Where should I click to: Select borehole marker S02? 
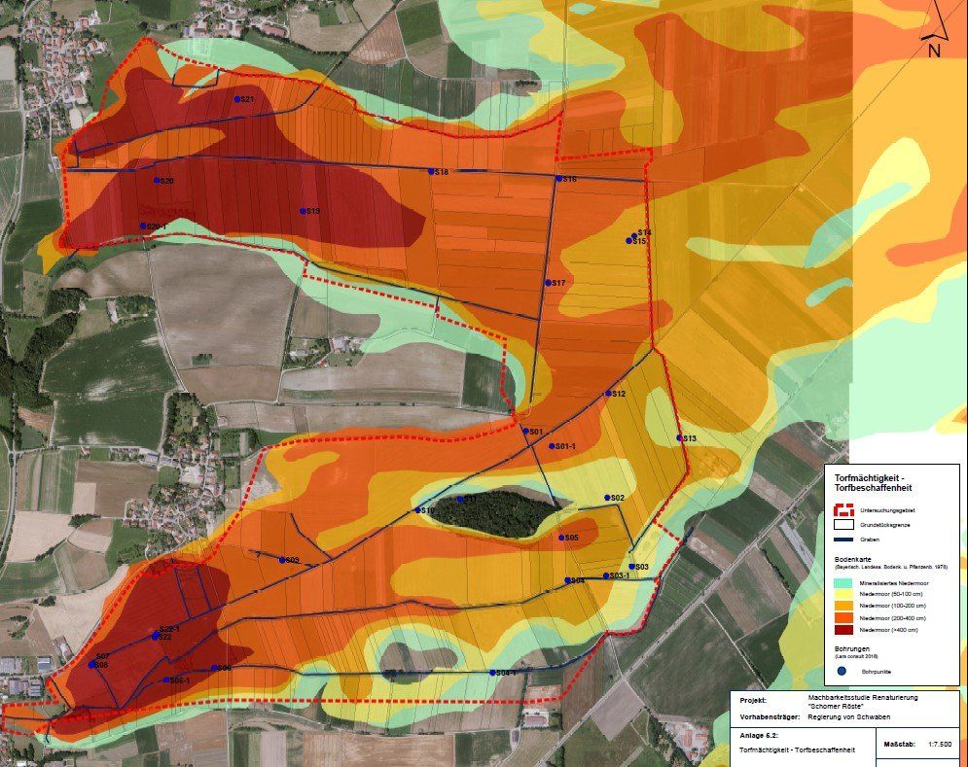(607, 498)
